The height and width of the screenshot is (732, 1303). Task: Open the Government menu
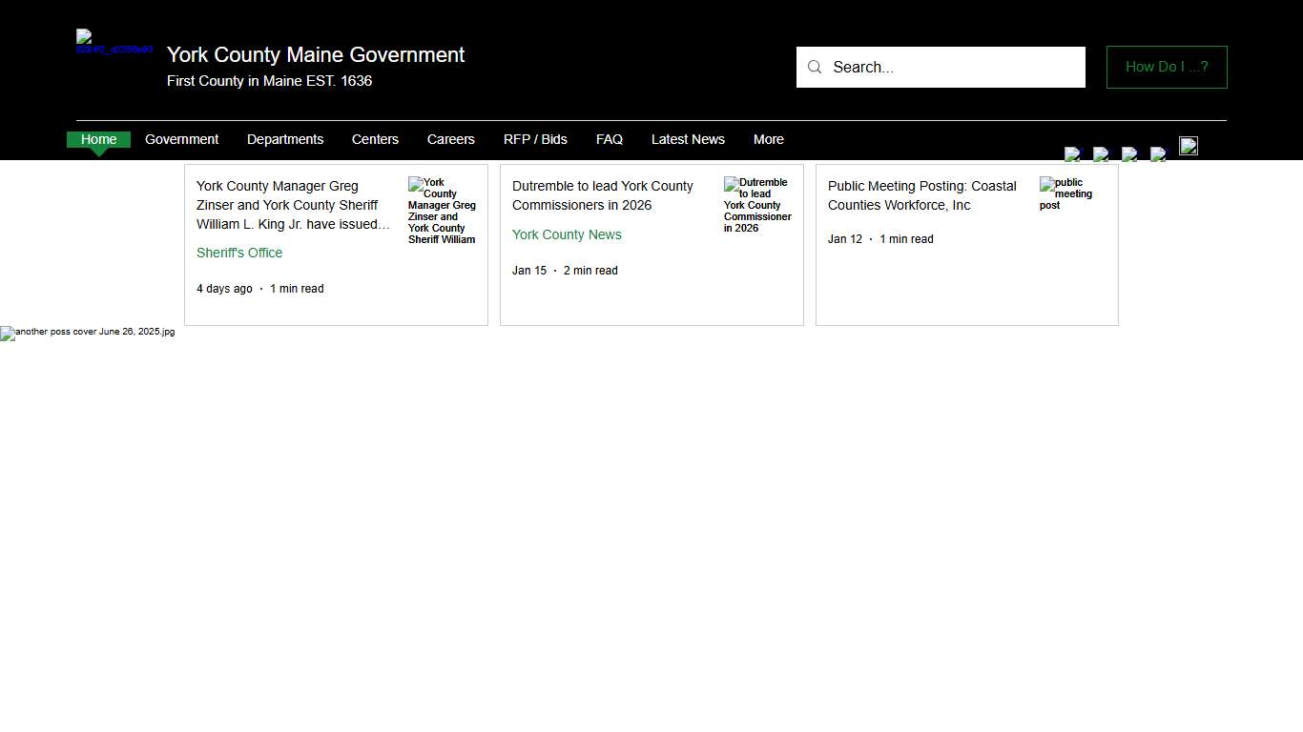point(181,139)
